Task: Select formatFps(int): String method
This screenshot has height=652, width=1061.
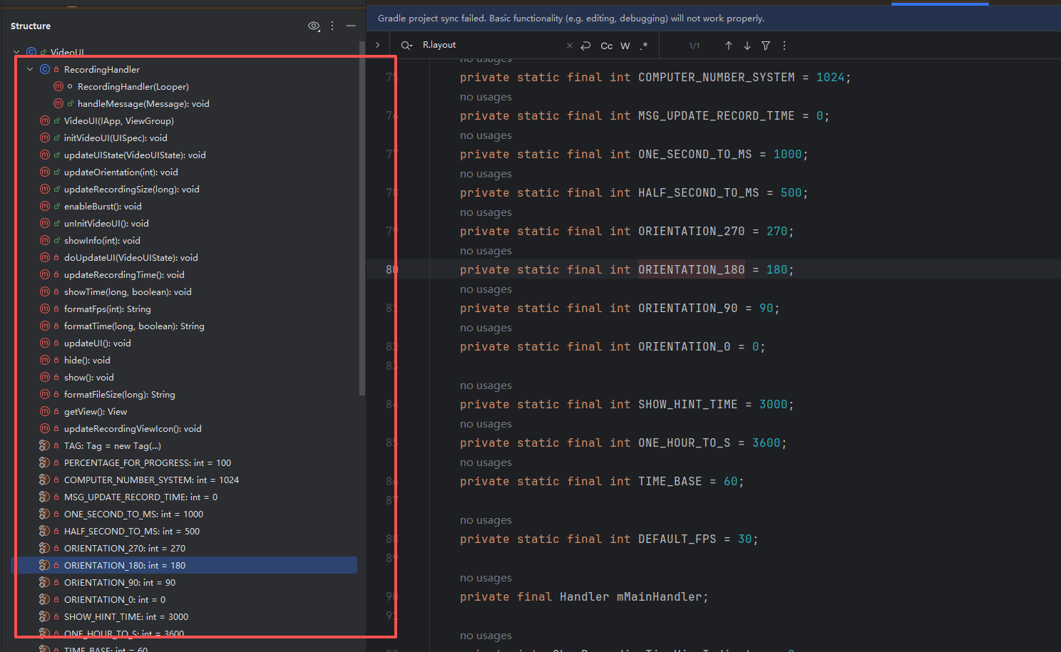Action: coord(107,309)
